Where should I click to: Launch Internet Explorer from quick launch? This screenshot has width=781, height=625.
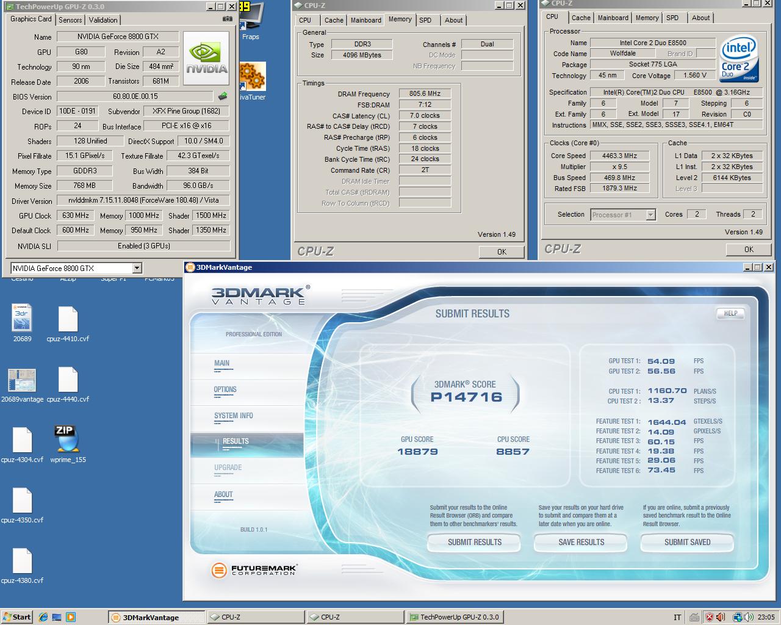pos(43,617)
